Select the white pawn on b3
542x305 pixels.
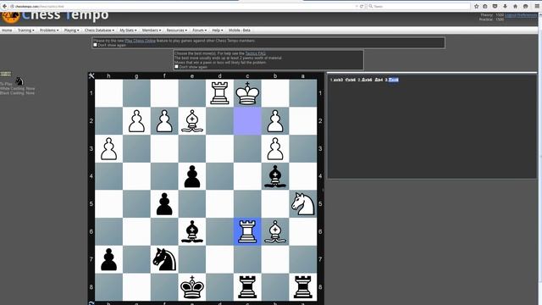(275, 148)
